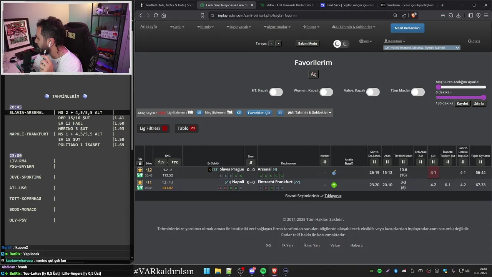Click Nasıl Kullanılır? button
Viewport: 492px width, 277px height.
point(407,28)
